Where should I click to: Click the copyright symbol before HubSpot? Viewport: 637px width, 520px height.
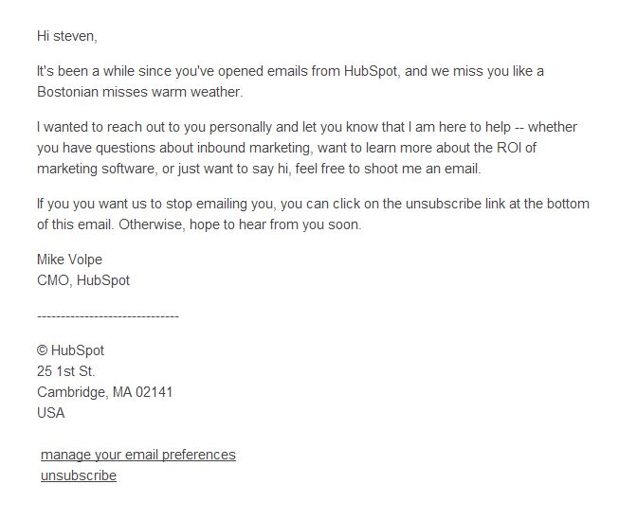[x=43, y=350]
